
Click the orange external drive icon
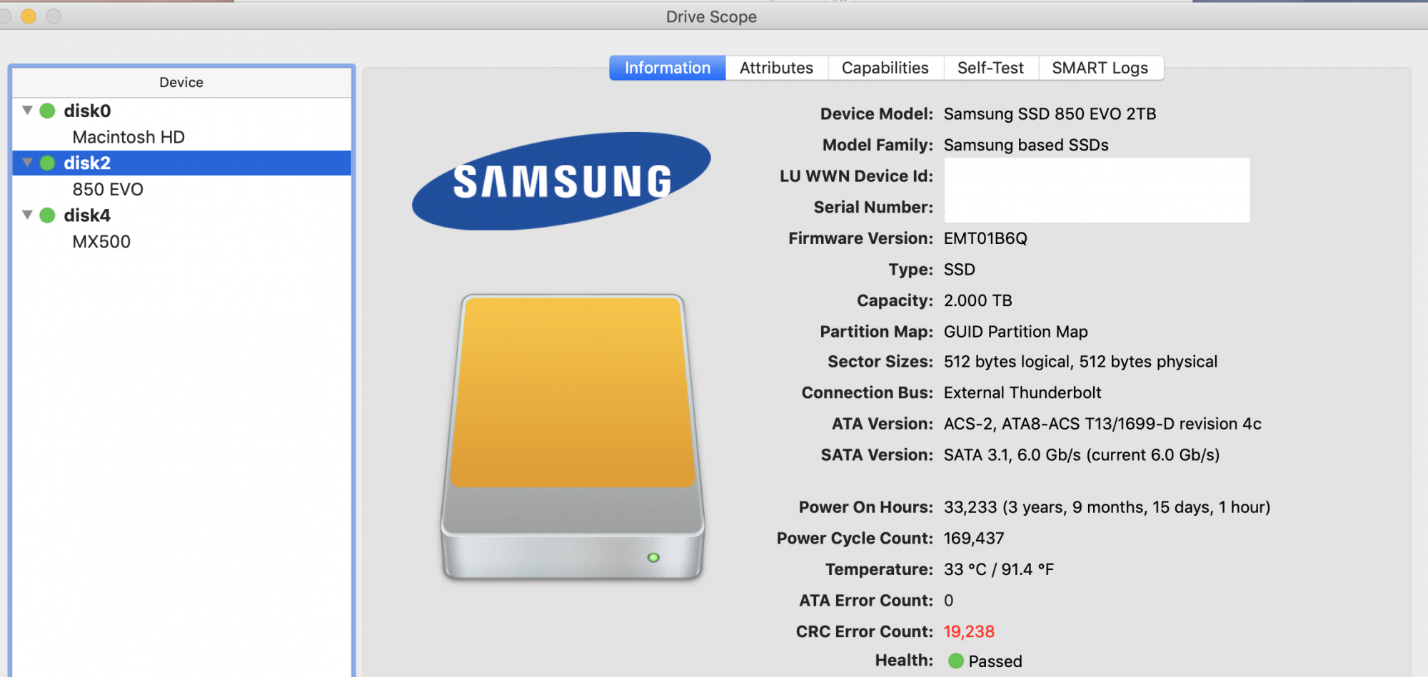(x=572, y=436)
